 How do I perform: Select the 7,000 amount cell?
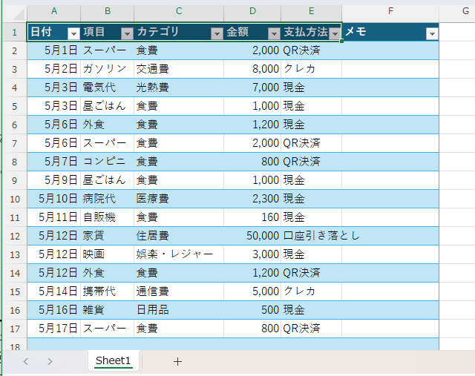(252, 88)
